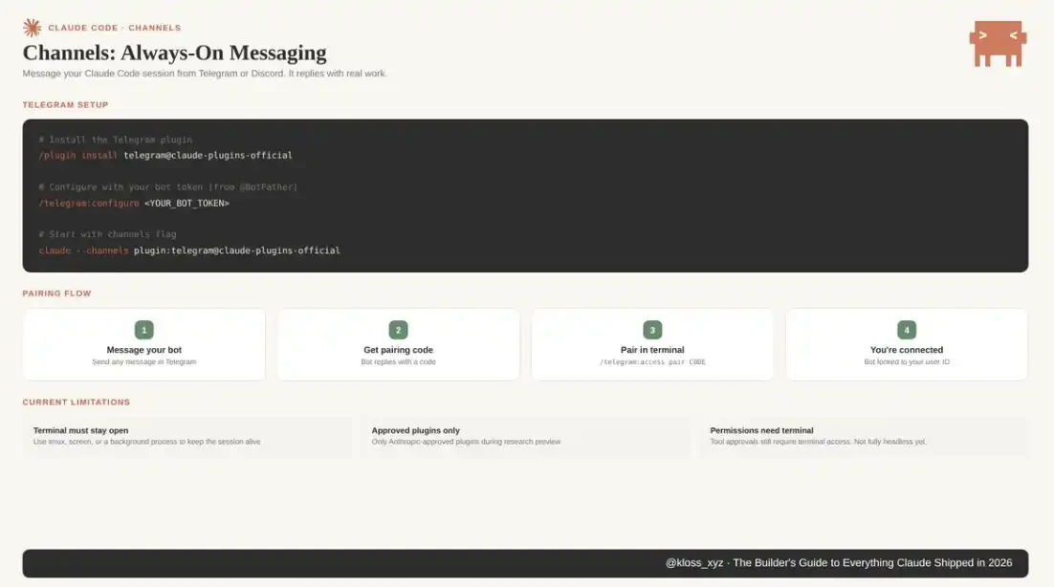Click the green step 1 badge
Screen dimensions: 1054x587
pos(144,330)
